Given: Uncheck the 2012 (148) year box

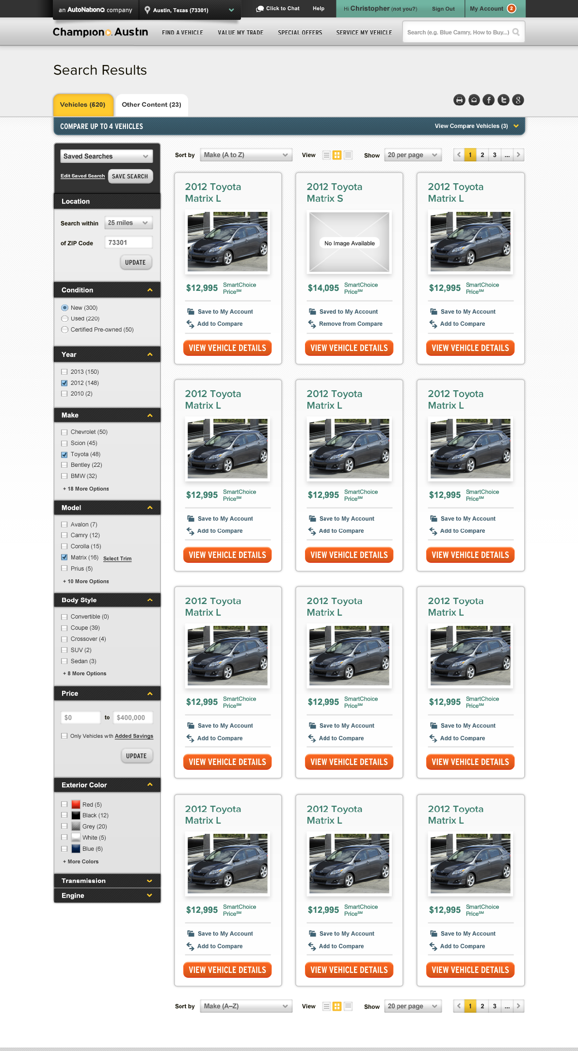Looking at the screenshot, I should pos(64,383).
